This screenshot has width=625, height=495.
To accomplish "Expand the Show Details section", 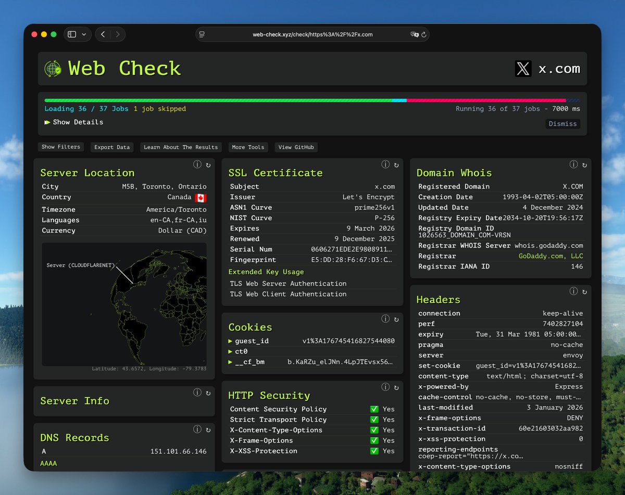I will coord(73,122).
